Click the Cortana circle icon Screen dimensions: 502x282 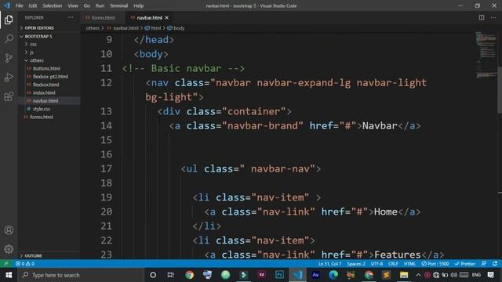click(x=153, y=275)
